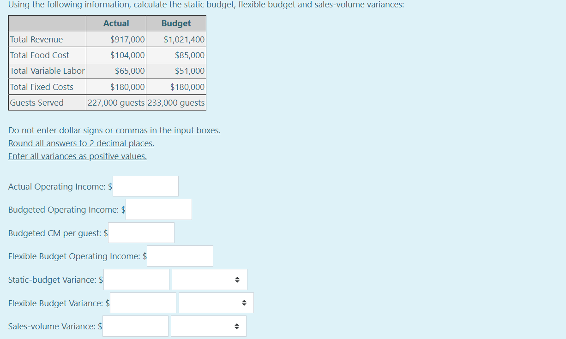Focus the Flexible Budget Operating Income field
Viewport: 566px width, 339px height.
[180, 256]
